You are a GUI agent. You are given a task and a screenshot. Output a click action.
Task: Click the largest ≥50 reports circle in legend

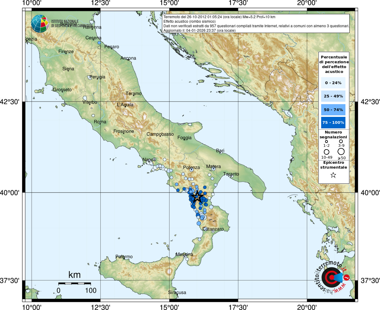pyautogui.click(x=341, y=151)
